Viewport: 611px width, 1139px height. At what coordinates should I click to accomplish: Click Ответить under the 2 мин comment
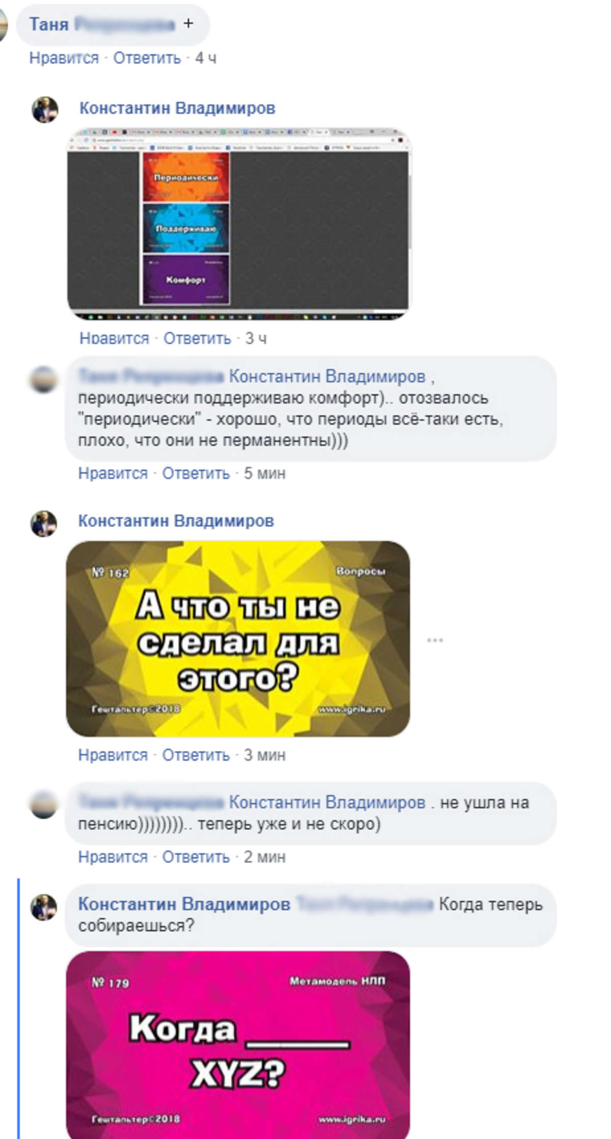pyautogui.click(x=196, y=857)
